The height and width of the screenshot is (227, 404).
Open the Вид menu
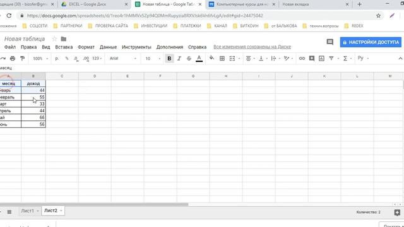pos(46,47)
